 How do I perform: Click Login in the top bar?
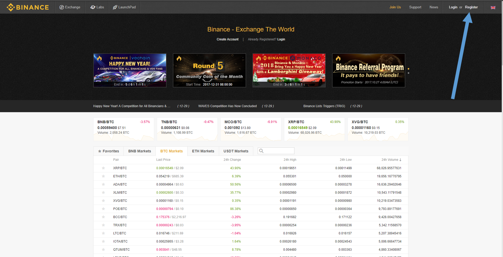[x=453, y=7]
